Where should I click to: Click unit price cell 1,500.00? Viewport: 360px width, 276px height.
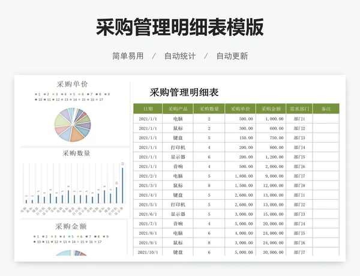(241, 185)
